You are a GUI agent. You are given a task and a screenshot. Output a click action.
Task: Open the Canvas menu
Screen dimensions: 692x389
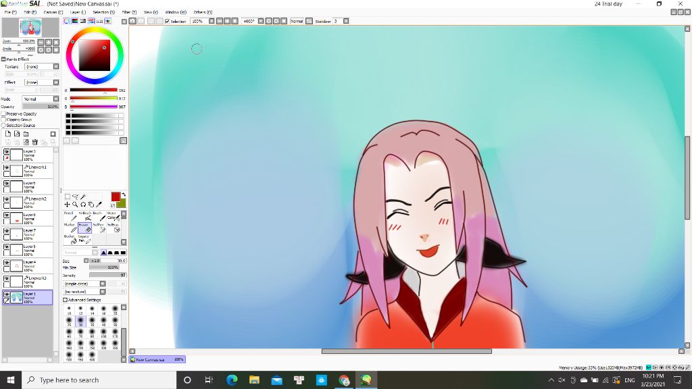coord(53,12)
